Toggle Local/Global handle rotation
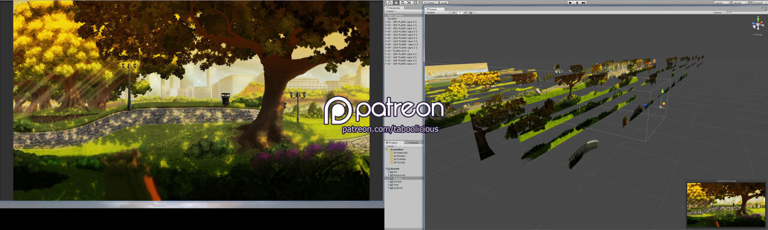 (x=442, y=2)
